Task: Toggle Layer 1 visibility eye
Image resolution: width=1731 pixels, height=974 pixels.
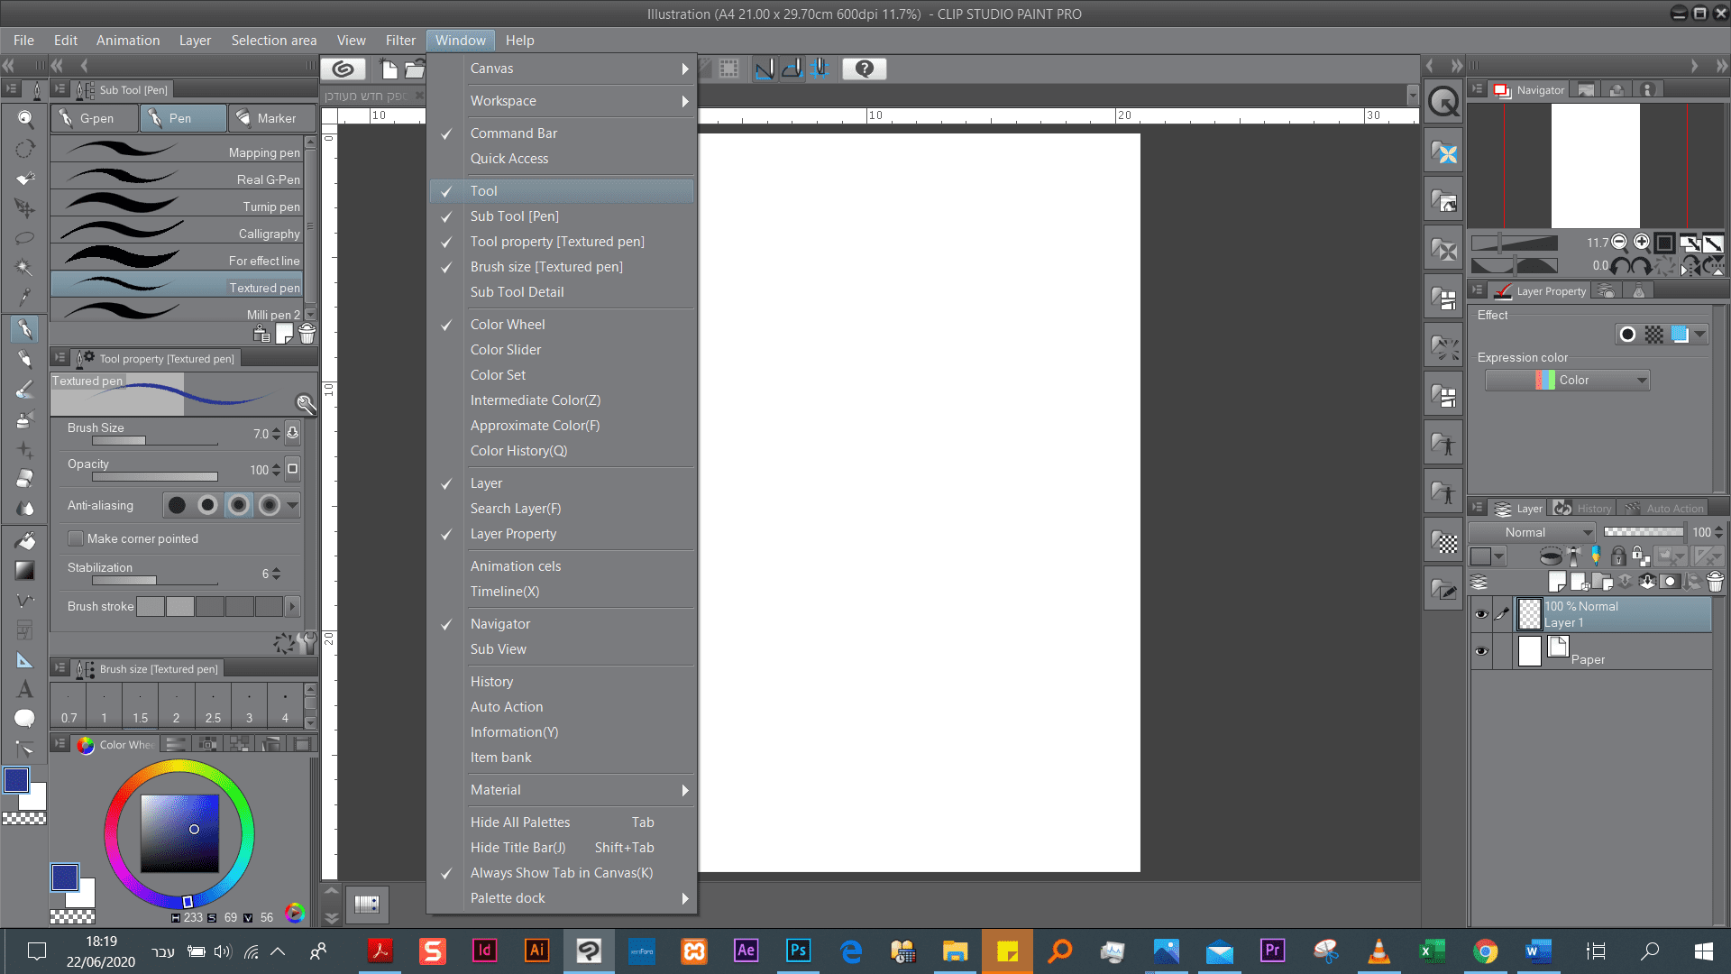Action: coord(1480,614)
